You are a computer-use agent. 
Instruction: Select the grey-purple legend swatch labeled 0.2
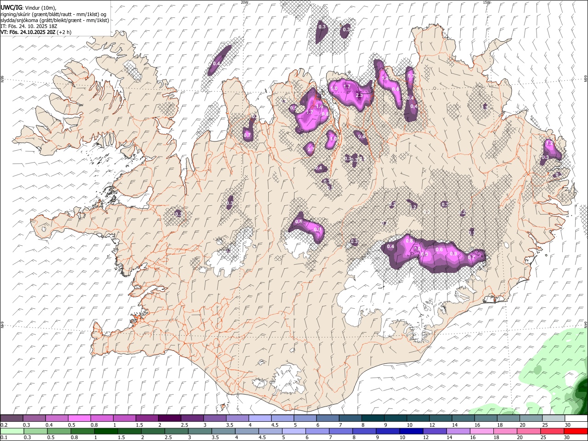coord(11,418)
